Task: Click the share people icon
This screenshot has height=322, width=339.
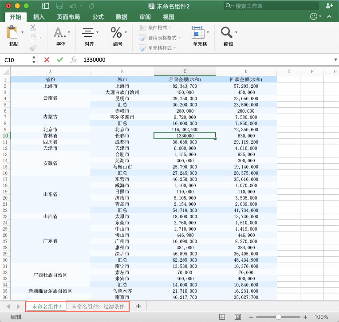Action: (x=329, y=6)
